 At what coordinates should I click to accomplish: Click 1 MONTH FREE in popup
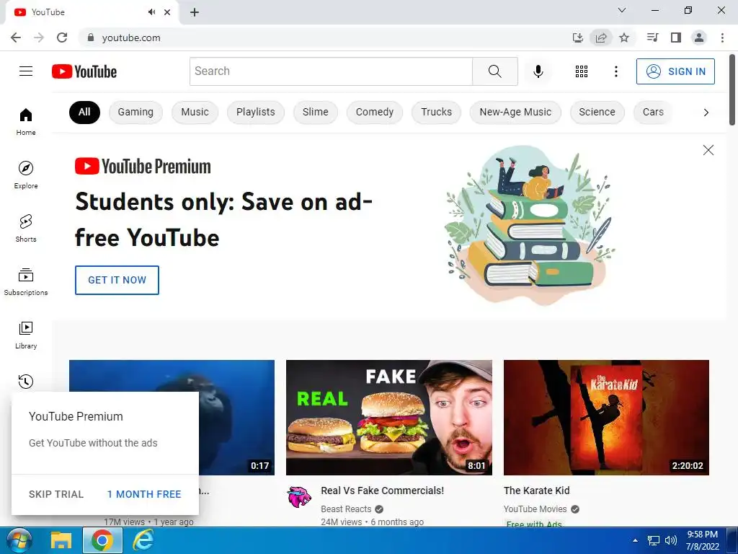click(144, 494)
